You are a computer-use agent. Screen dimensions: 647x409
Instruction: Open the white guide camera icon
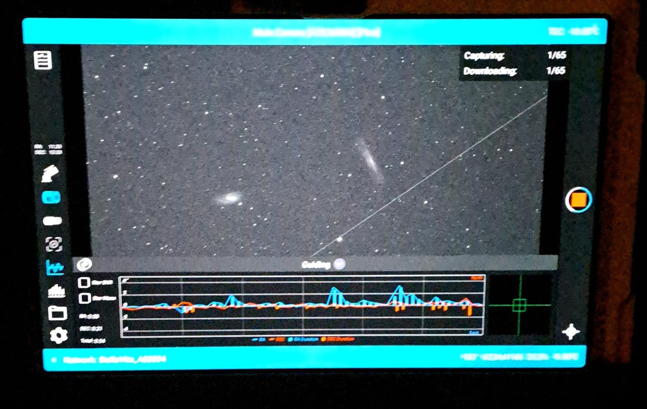[52, 221]
